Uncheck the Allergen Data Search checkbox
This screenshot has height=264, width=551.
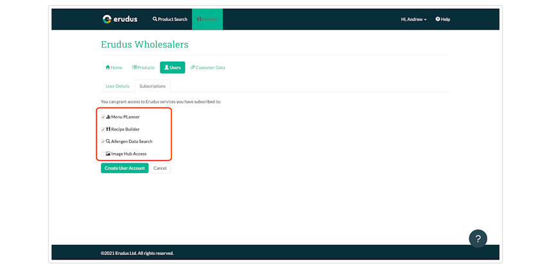point(103,142)
